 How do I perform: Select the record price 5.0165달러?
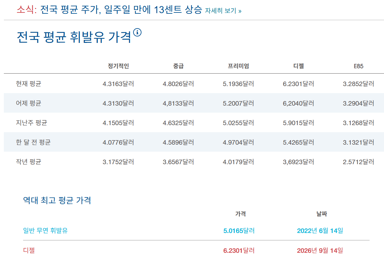coord(239,230)
